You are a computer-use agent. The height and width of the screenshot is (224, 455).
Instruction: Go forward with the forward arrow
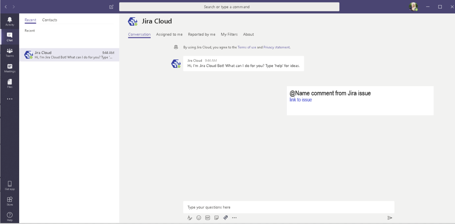14,7
